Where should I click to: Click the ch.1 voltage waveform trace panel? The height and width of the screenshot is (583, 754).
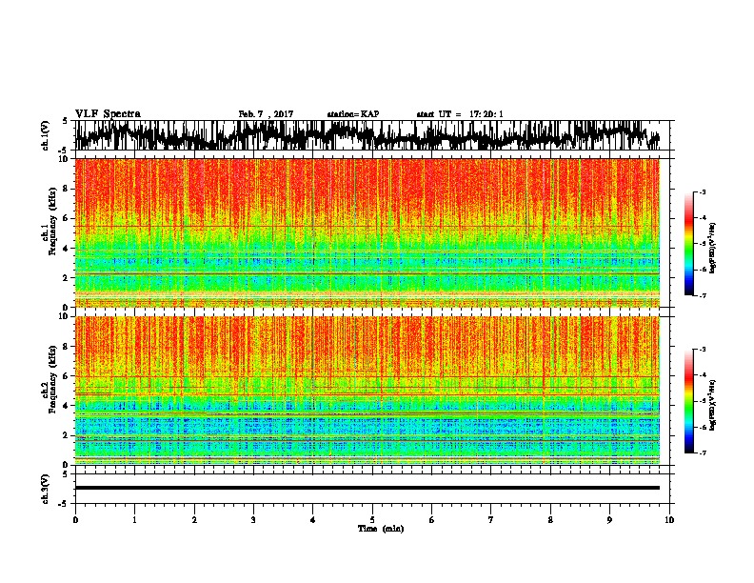coord(371,135)
